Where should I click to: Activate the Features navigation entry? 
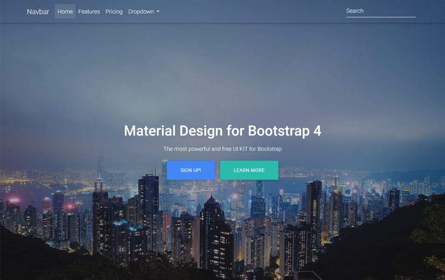pyautogui.click(x=89, y=11)
